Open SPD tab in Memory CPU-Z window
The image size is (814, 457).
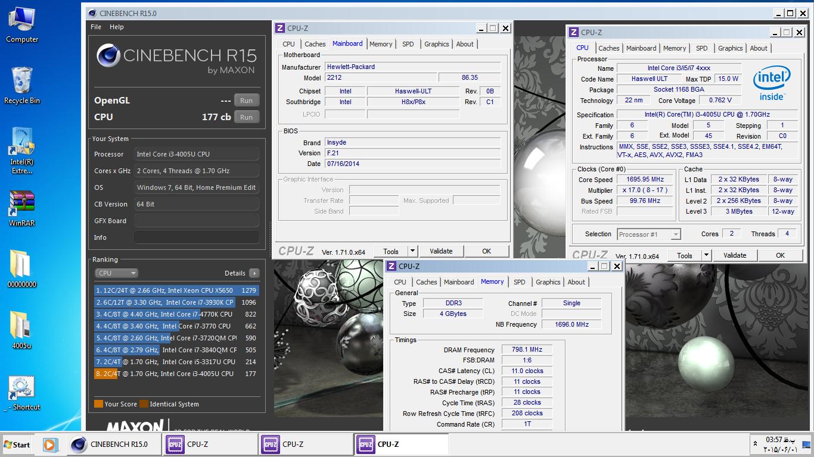point(519,282)
